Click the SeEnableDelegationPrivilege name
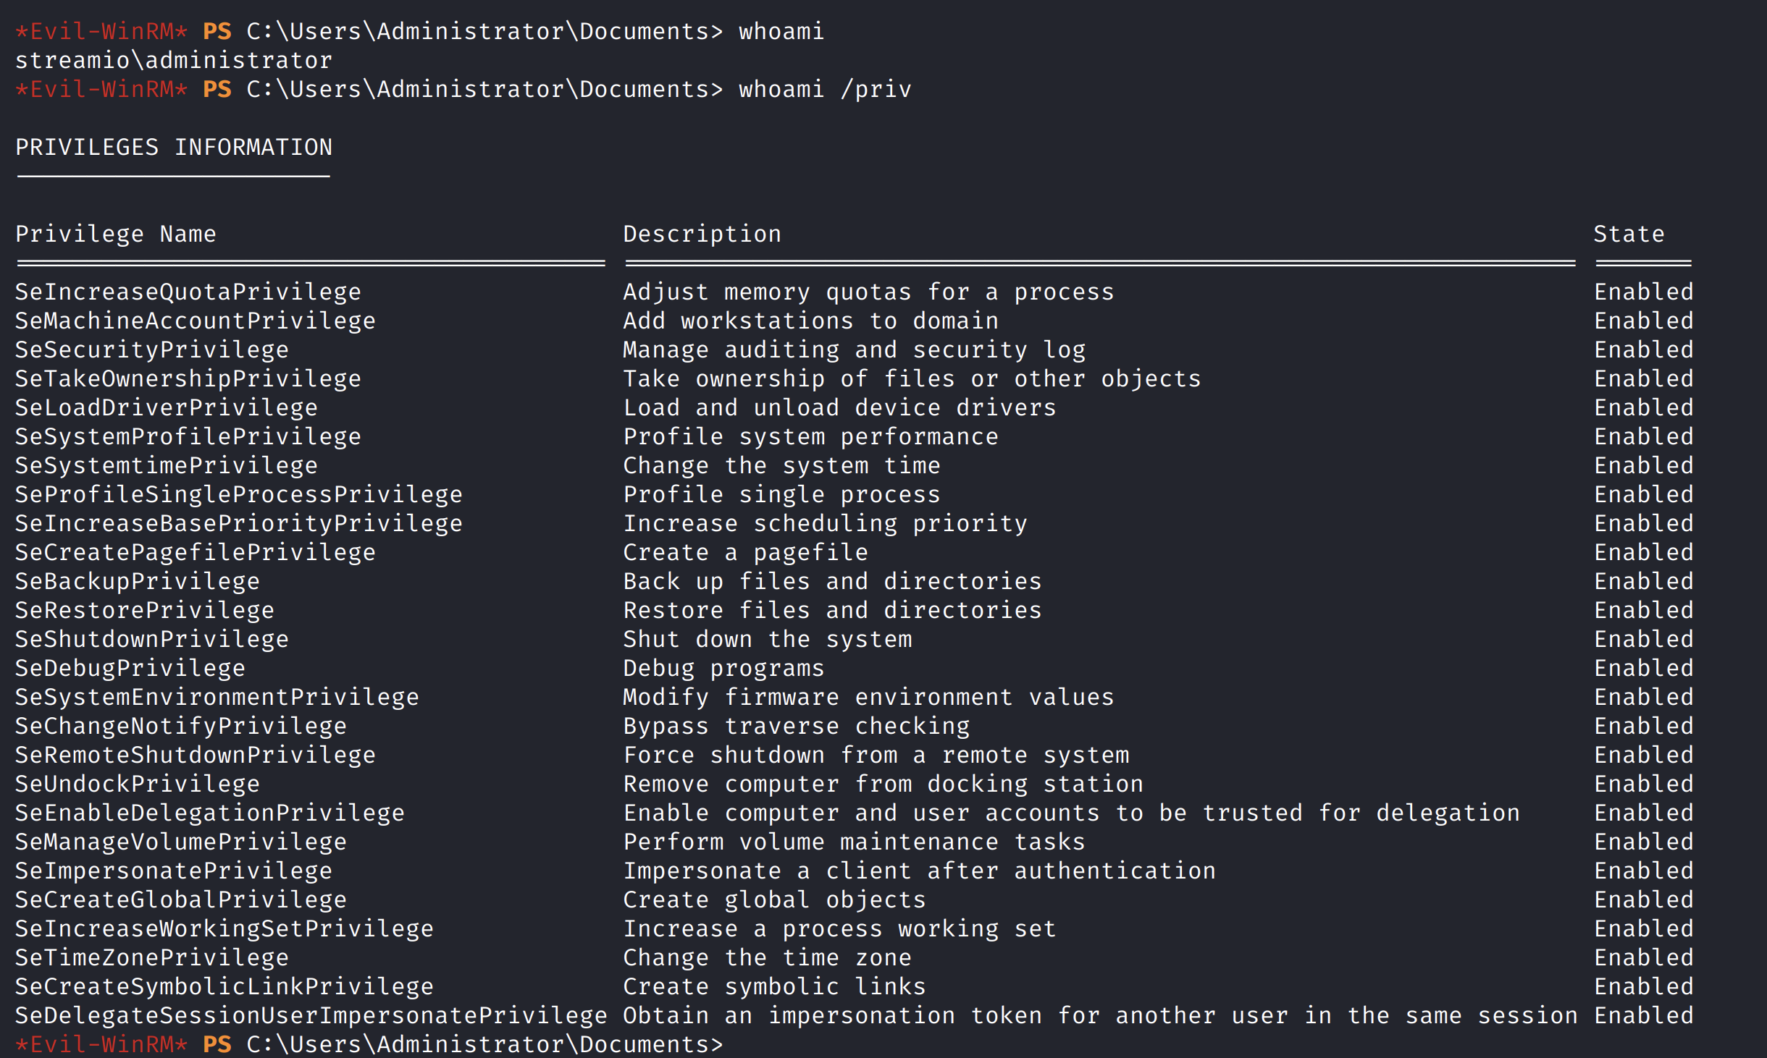 210,813
